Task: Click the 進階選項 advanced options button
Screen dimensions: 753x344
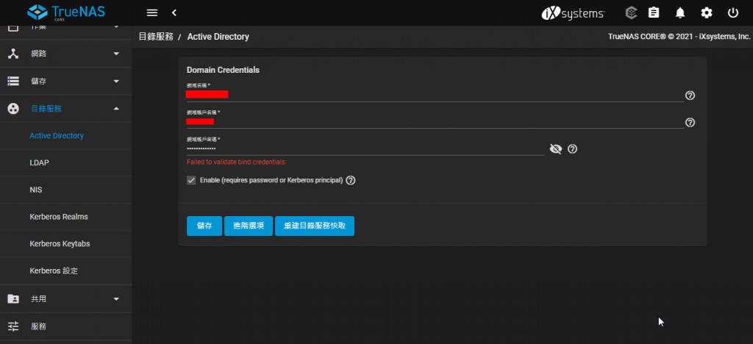Action: pyautogui.click(x=249, y=226)
